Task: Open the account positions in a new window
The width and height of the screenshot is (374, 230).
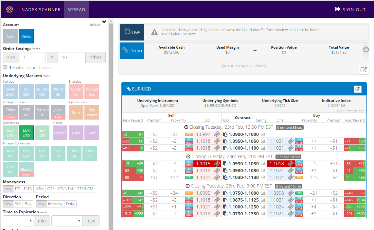Action: pyautogui.click(x=364, y=70)
